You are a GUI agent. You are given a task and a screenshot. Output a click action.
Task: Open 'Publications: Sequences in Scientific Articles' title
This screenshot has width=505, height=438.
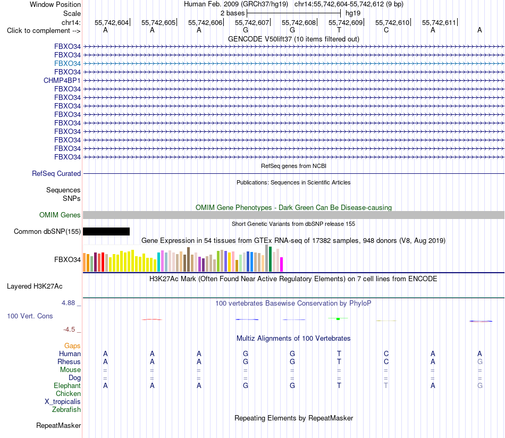click(293, 182)
